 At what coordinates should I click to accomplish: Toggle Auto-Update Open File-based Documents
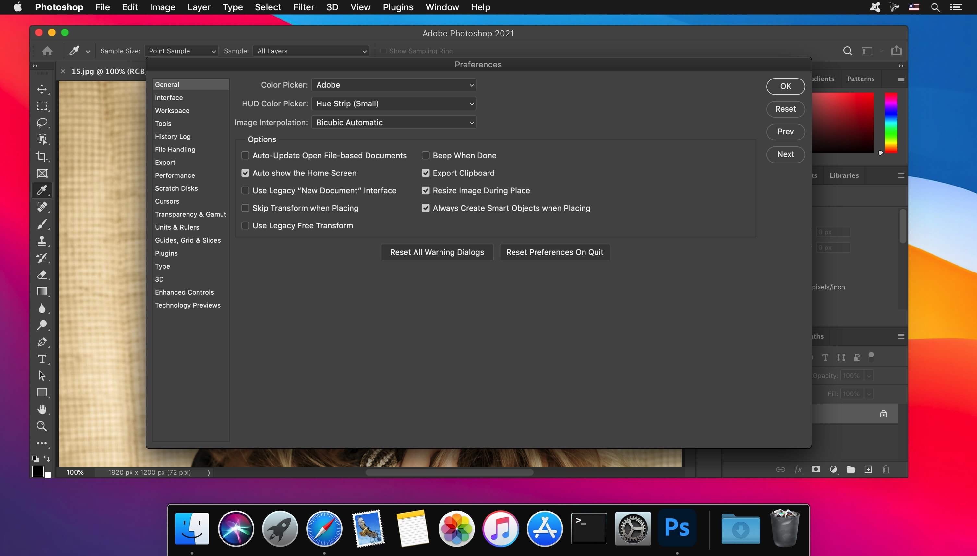point(245,156)
